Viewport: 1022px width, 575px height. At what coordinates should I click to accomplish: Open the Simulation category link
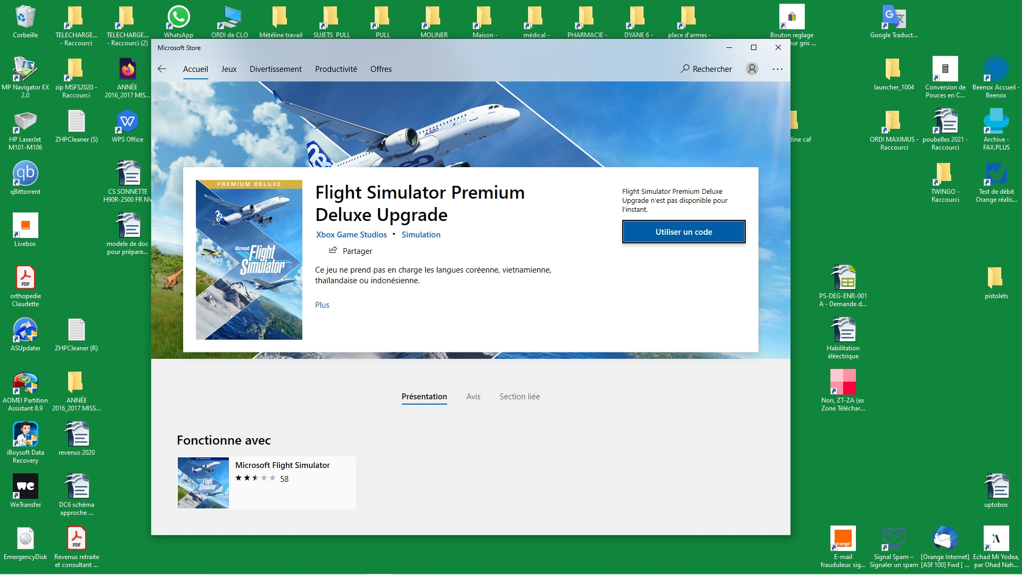421,234
